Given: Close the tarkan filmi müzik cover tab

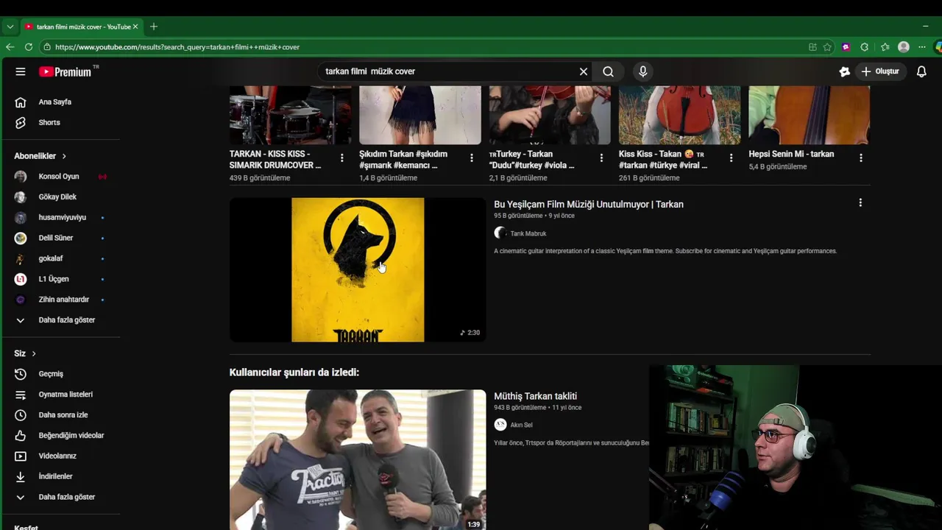Looking at the screenshot, I should tap(135, 26).
